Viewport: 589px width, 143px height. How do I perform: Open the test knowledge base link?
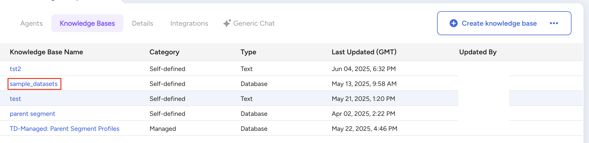[x=15, y=99]
